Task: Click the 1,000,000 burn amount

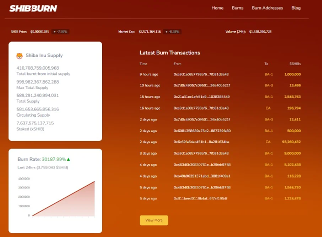Action: [292, 74]
